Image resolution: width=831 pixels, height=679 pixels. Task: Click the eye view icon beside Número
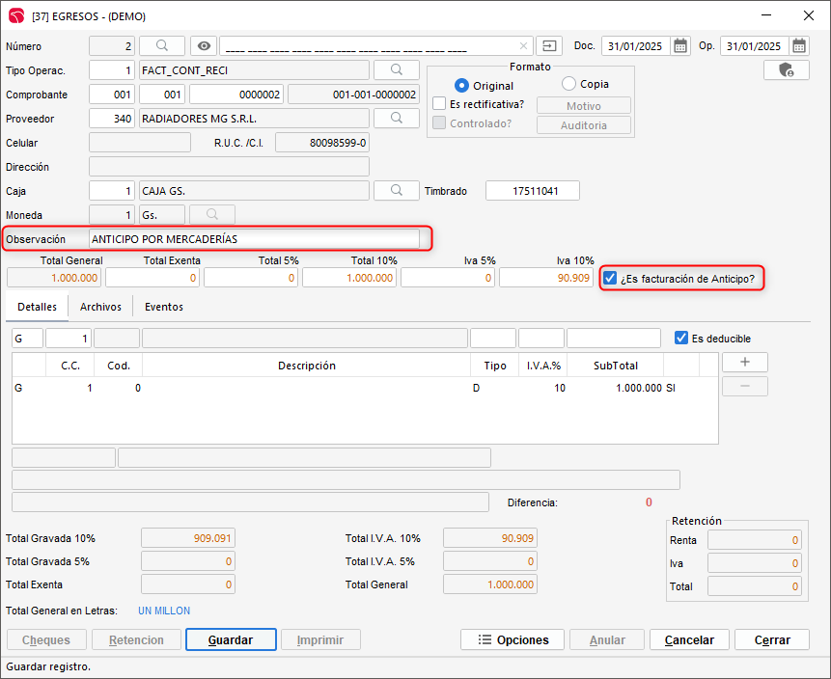click(x=203, y=46)
